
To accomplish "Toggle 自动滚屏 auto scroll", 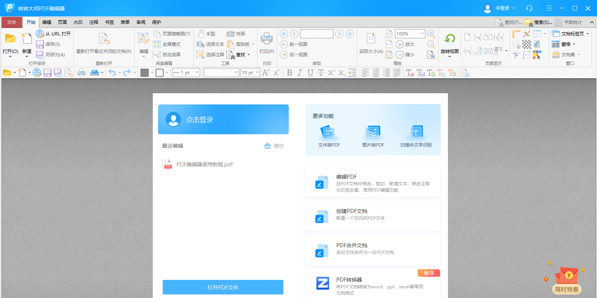I will [167, 55].
